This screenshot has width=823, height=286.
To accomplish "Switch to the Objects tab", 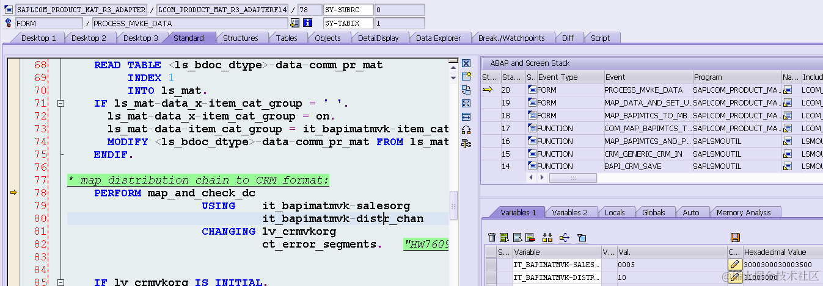I will tap(327, 38).
